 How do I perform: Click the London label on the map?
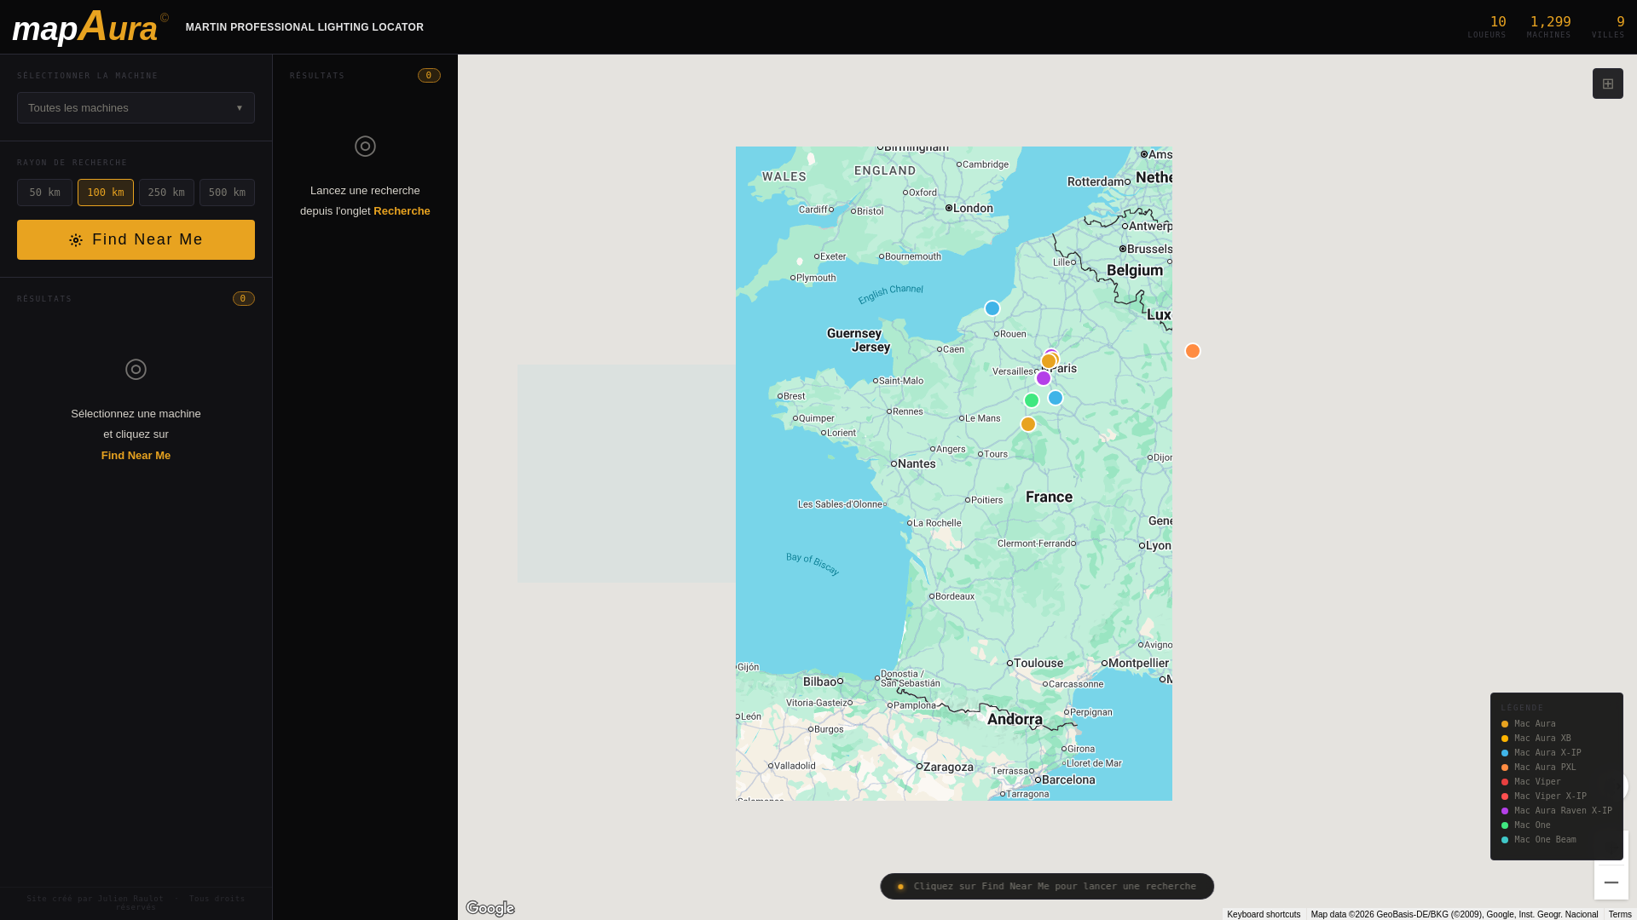coord(973,208)
